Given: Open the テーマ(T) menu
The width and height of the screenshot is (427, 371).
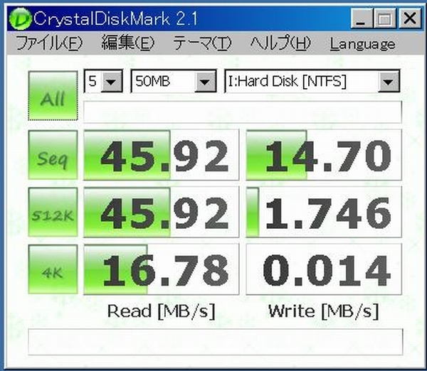Looking at the screenshot, I should tap(202, 43).
